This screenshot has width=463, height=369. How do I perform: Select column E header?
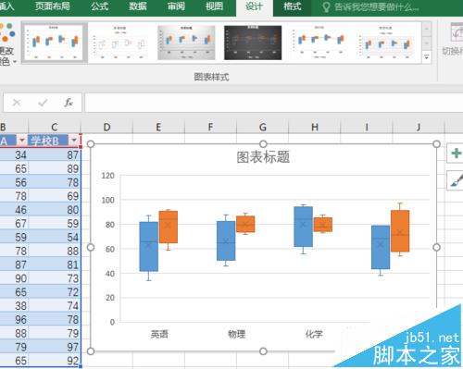[158, 127]
